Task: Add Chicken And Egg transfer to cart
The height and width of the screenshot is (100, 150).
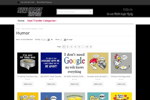Action: [121, 84]
